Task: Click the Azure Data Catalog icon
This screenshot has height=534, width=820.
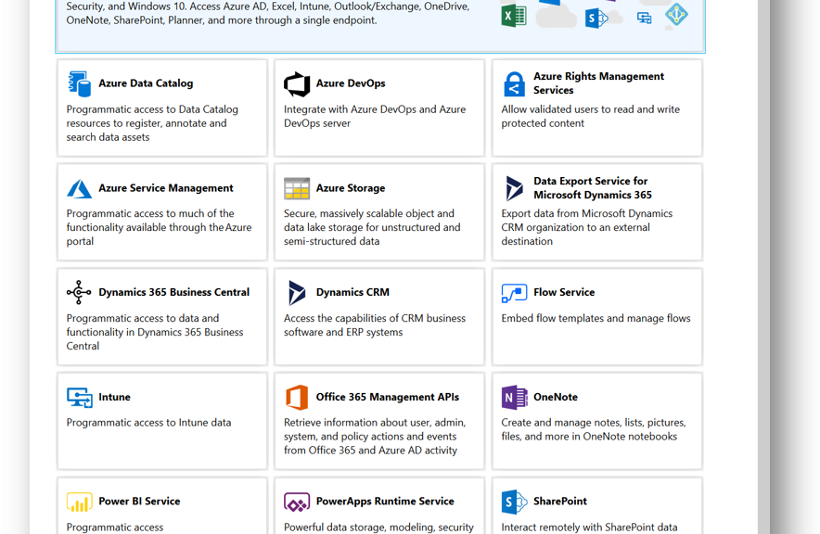Action: coord(80,83)
